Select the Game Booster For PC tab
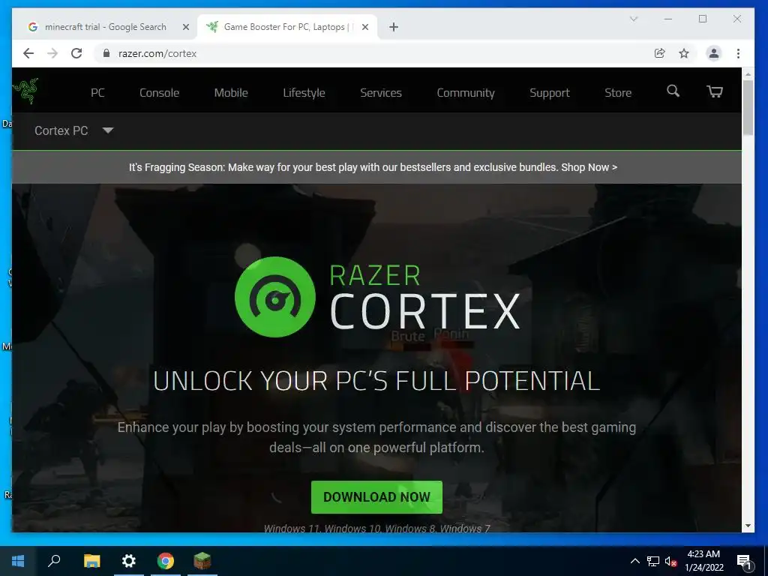The height and width of the screenshot is (576, 768). 287,27
